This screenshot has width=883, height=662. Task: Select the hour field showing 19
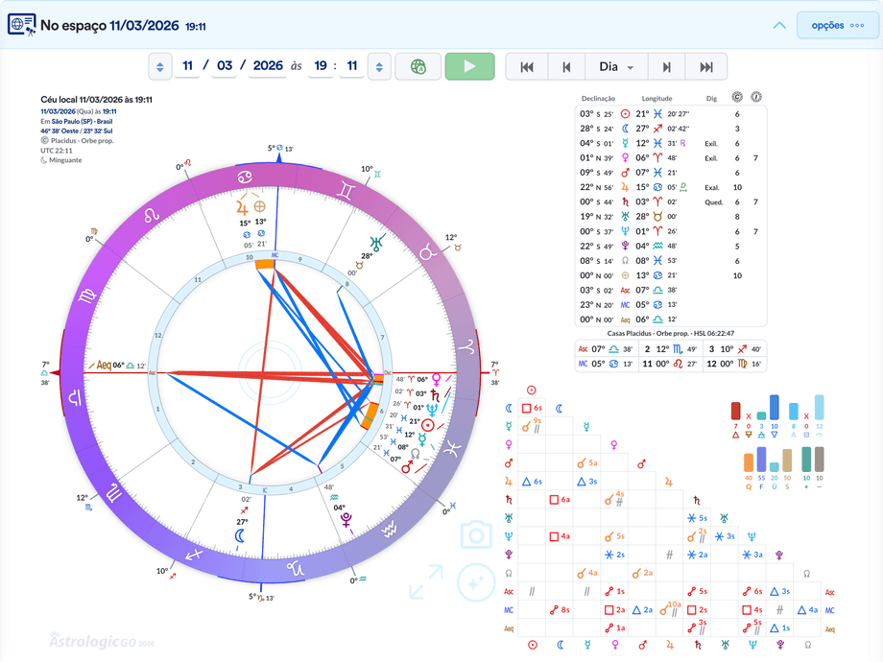pyautogui.click(x=321, y=66)
